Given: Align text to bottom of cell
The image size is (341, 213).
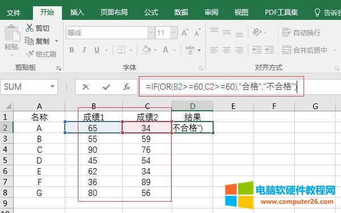Looking at the screenshot, I should coord(239,34).
